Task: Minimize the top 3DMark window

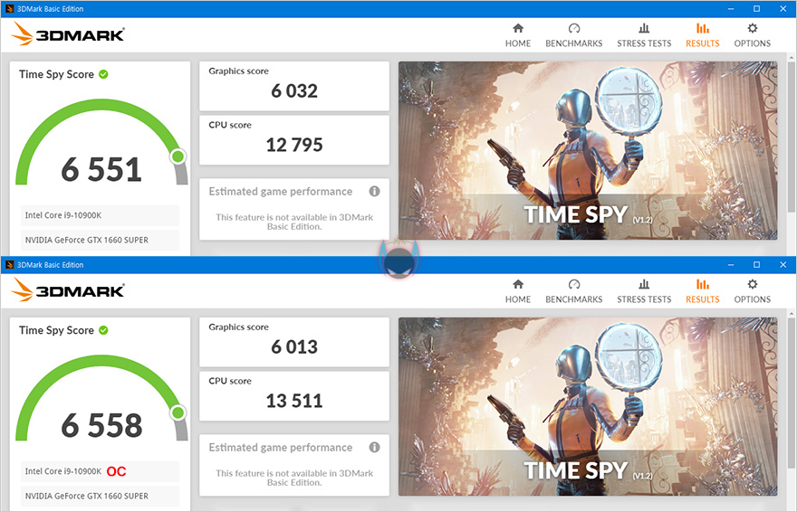Action: coord(730,9)
